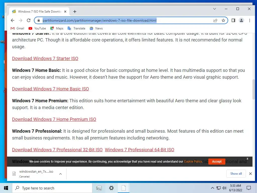Viewport: 257px width, 193px height.
Task: Expand the download item options chevron
Action: coord(60,174)
